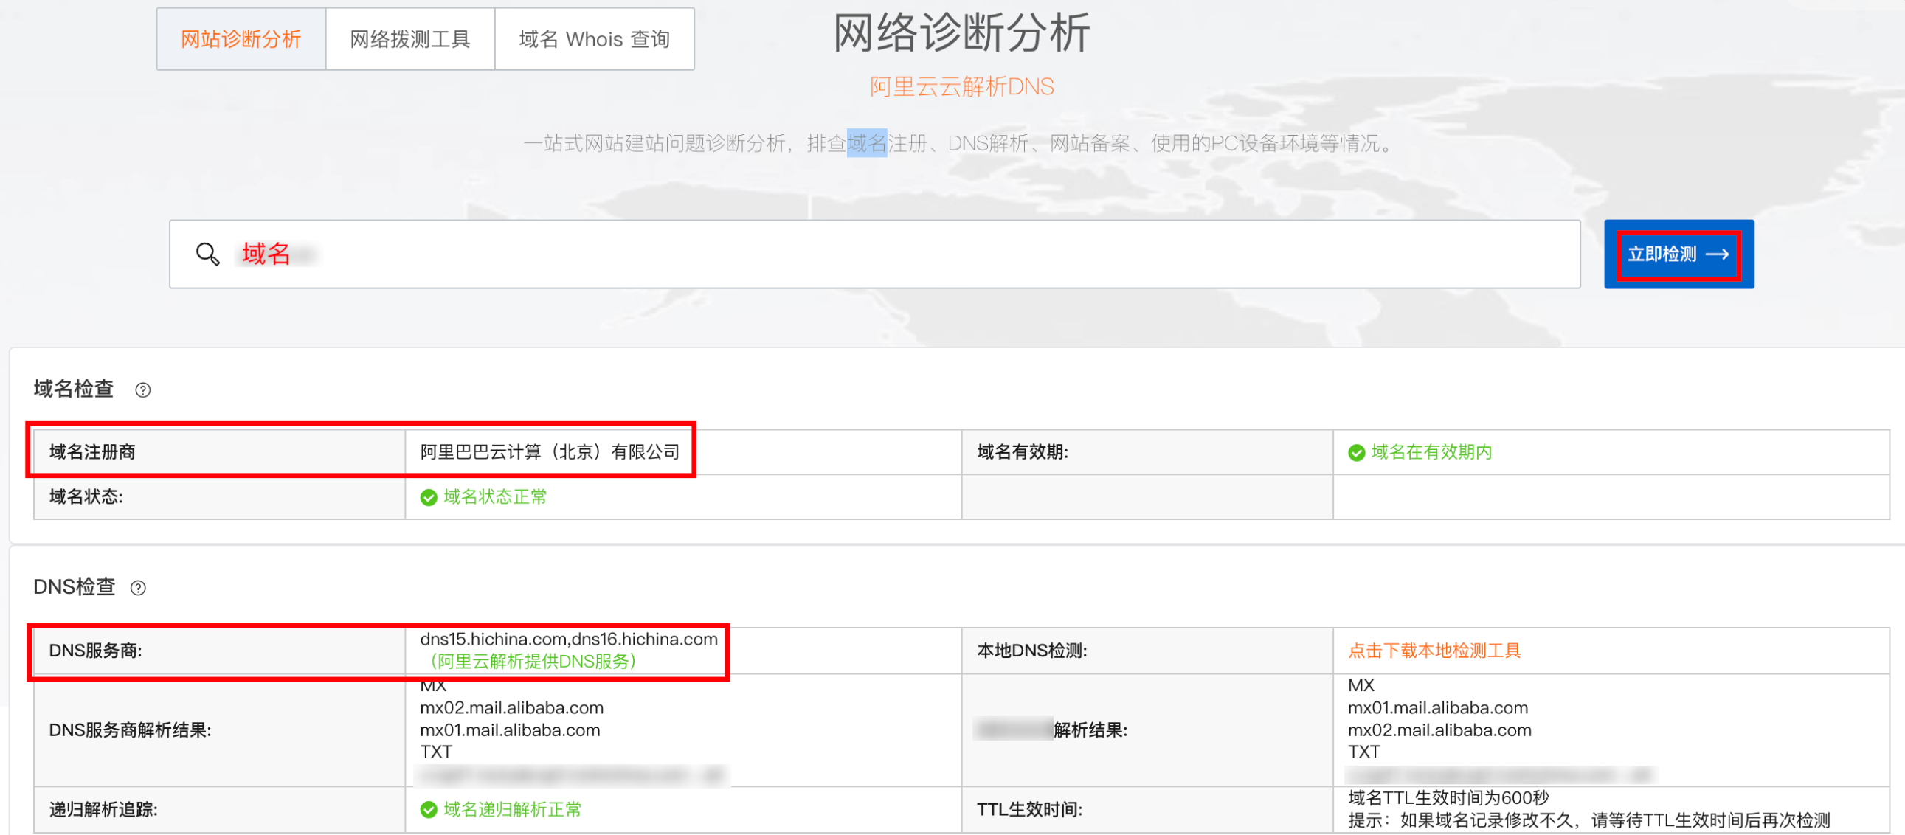Click 点击下载本地检测工具 link
The image size is (1905, 835).
pos(1434,651)
